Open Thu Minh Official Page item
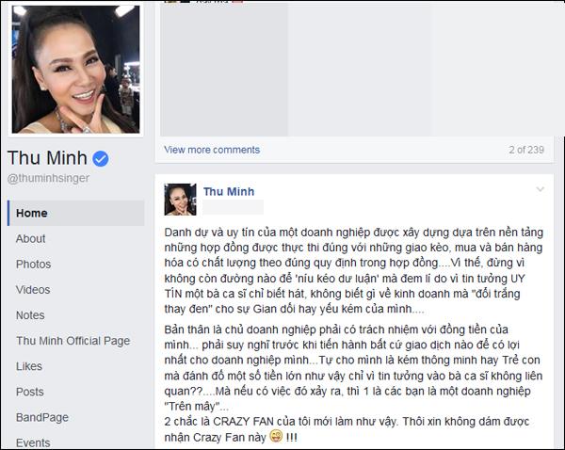 click(x=73, y=341)
